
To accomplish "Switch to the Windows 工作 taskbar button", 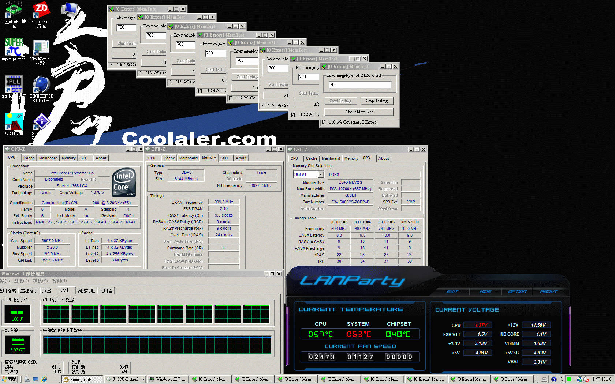I will 168,379.
